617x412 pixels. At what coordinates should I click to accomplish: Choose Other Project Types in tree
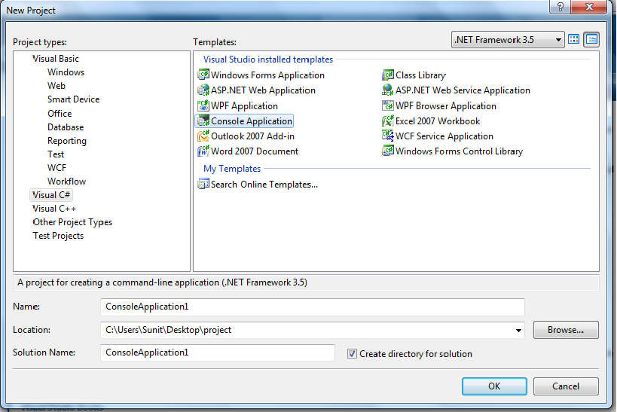click(x=72, y=222)
